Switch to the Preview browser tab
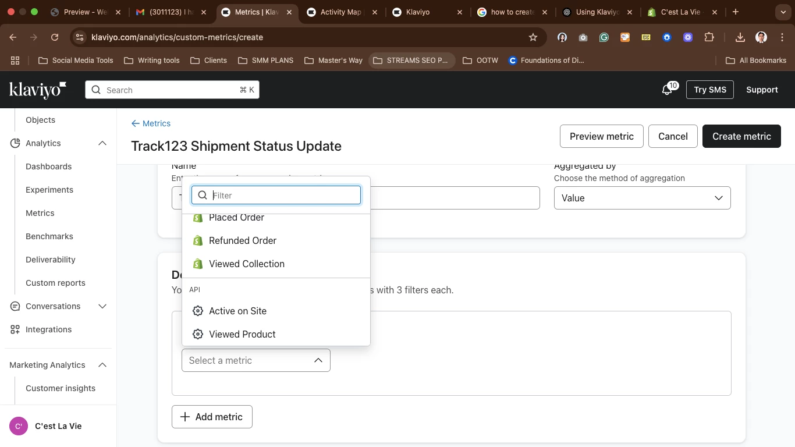The width and height of the screenshot is (795, 447). pyautogui.click(x=86, y=12)
